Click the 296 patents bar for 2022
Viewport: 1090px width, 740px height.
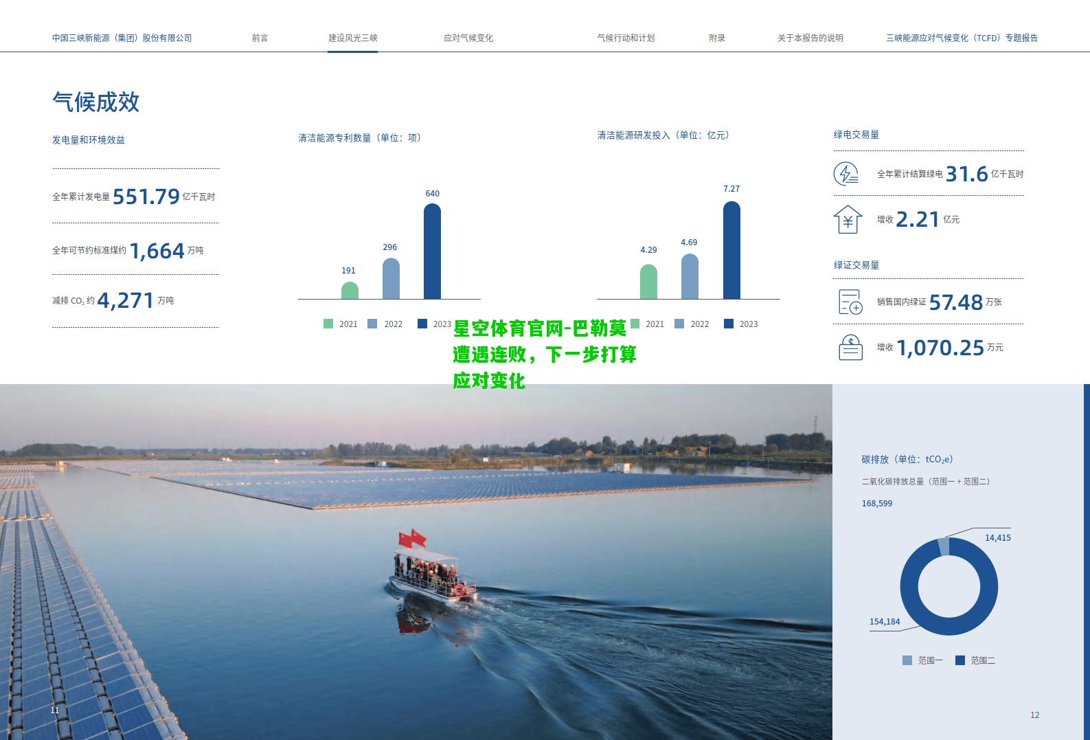391,278
